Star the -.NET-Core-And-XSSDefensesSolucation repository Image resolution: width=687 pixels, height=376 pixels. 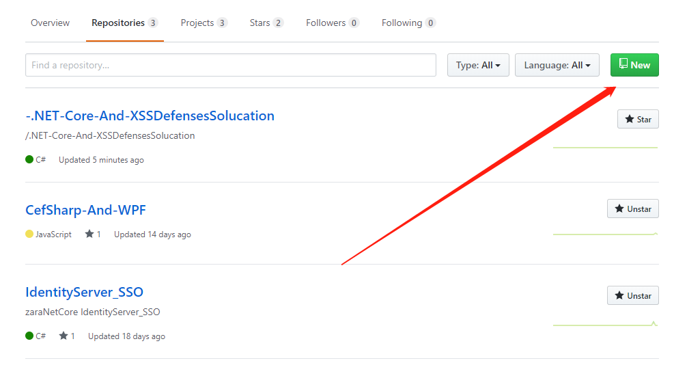click(638, 120)
